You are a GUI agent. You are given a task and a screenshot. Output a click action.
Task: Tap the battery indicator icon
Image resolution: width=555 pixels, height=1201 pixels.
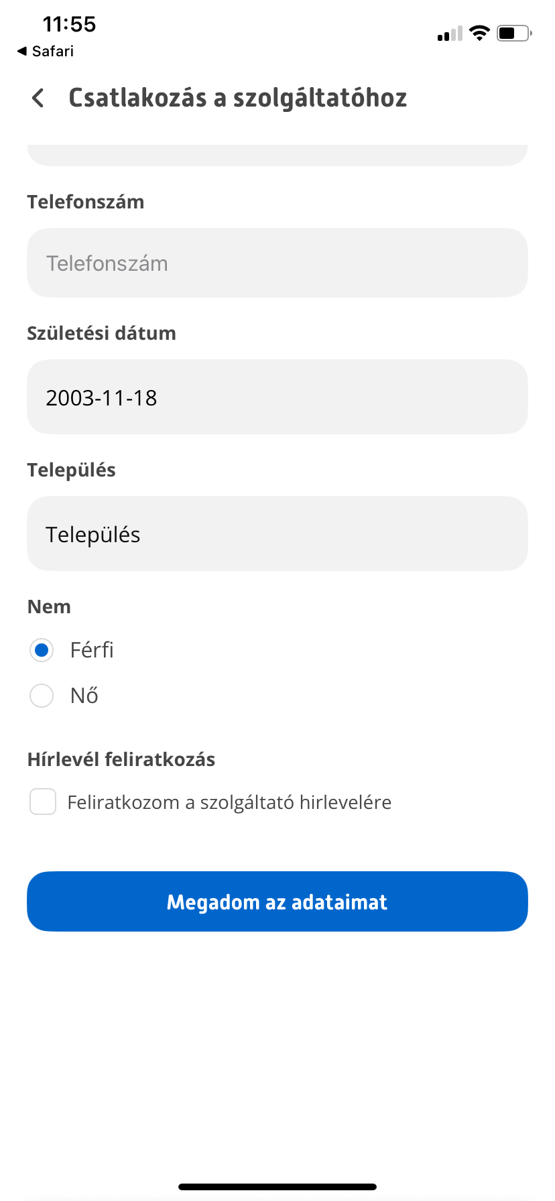[513, 33]
